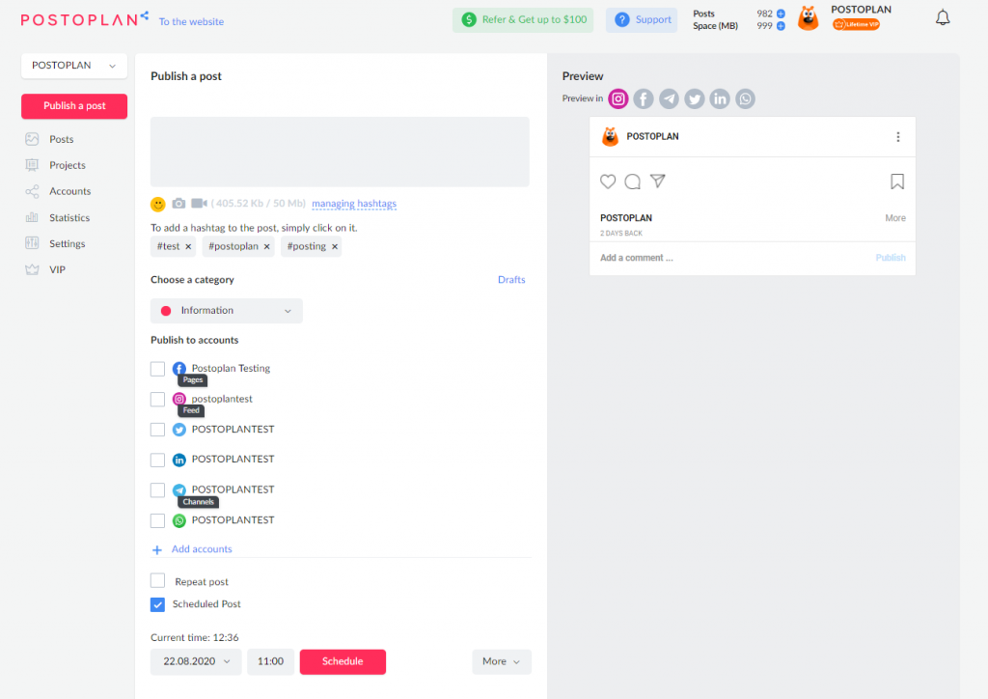
Task: Enable the Repeat post checkbox
Action: 157,581
